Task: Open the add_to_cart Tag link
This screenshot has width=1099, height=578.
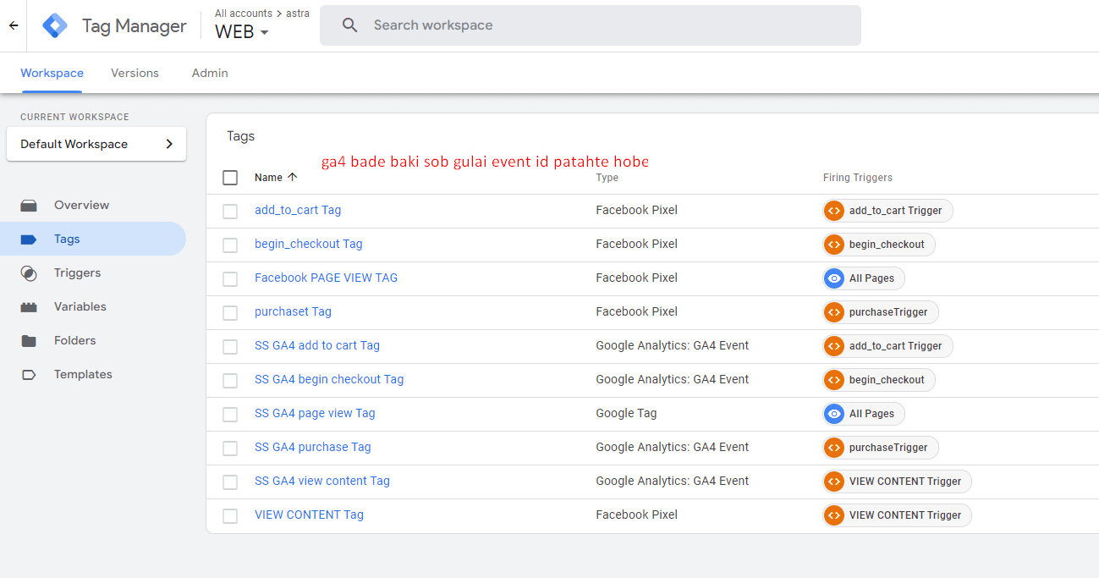Action: tap(298, 210)
